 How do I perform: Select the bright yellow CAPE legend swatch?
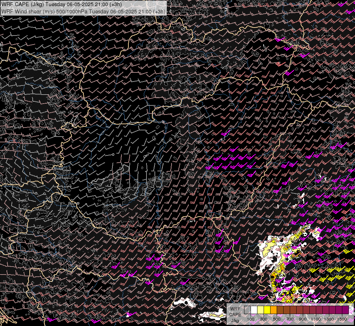click(x=267, y=310)
